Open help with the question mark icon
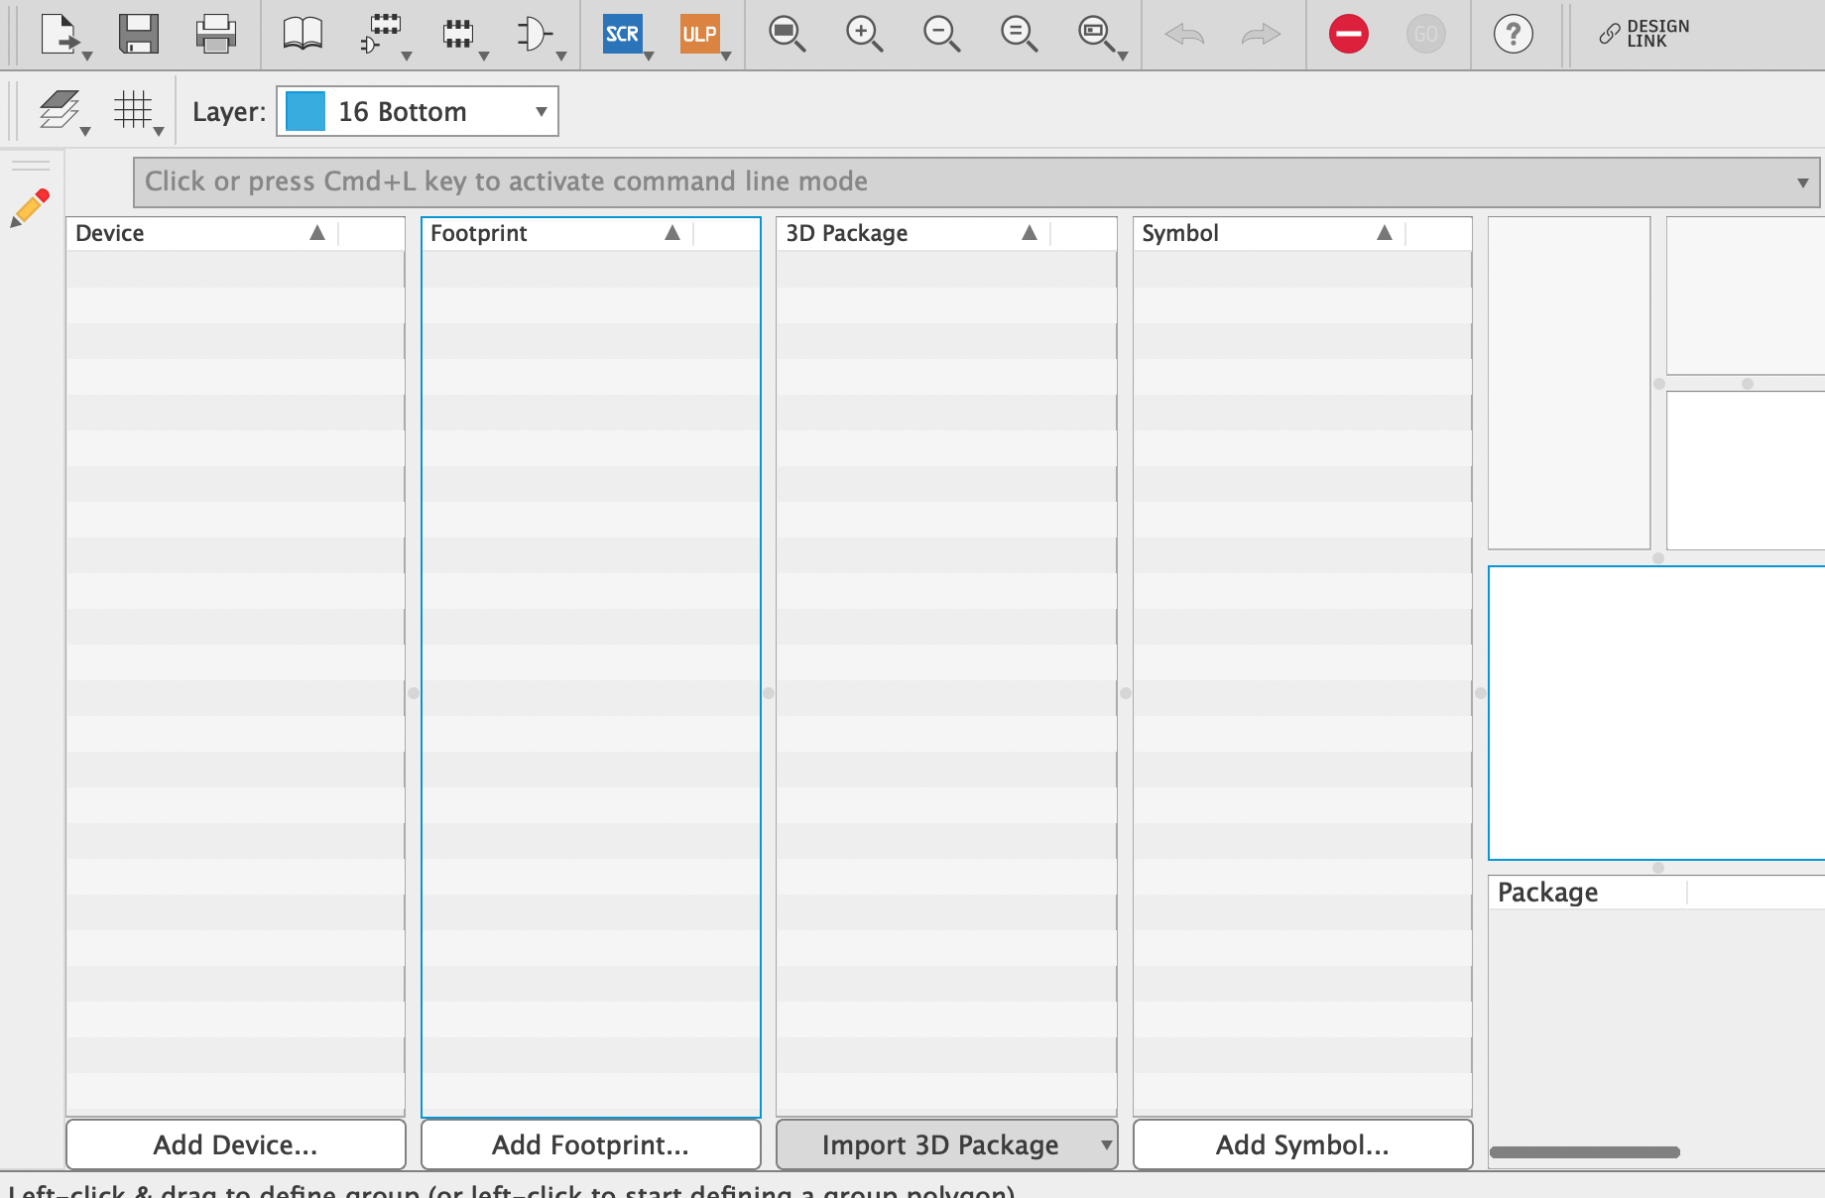 tap(1514, 34)
